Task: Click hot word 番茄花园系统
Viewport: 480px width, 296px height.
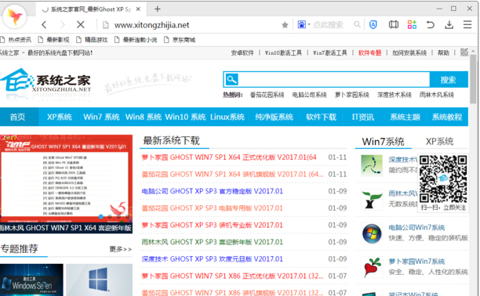Action: (x=267, y=95)
